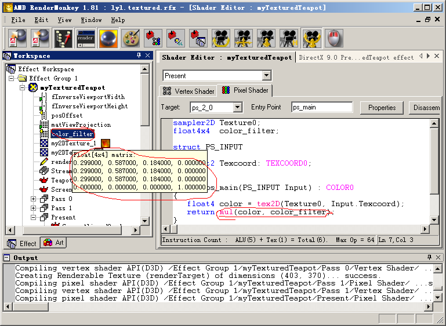The width and height of the screenshot is (446, 326).
Task: Click the fInverseViewportHeight variable icon
Action: tap(43, 106)
